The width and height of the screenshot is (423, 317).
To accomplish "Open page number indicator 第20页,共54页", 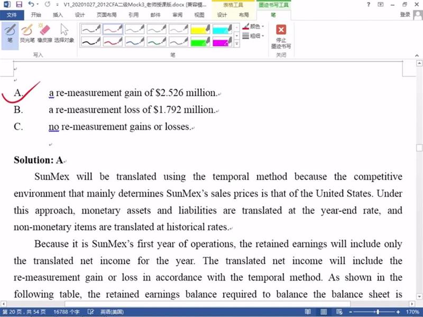I will [x=24, y=312].
